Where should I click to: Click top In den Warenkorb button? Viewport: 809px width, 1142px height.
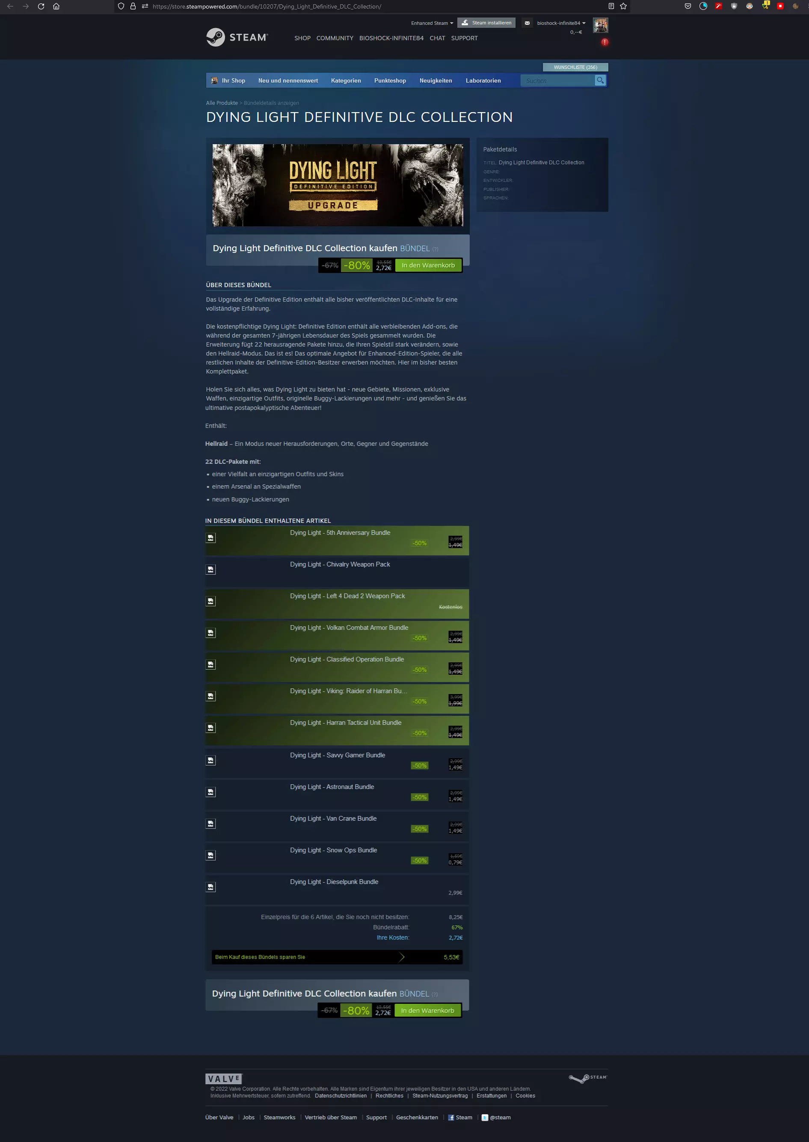click(428, 266)
